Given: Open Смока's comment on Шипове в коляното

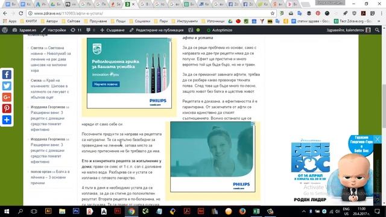Looking at the screenshot, I should pyautogui.click(x=49, y=89).
